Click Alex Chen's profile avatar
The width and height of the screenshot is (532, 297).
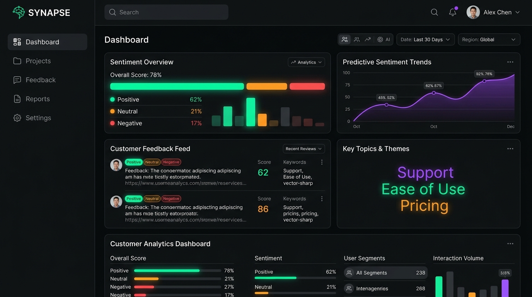[x=473, y=12]
